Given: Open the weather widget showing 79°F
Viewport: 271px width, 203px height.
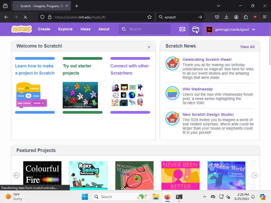Looking at the screenshot, I should tap(14, 197).
